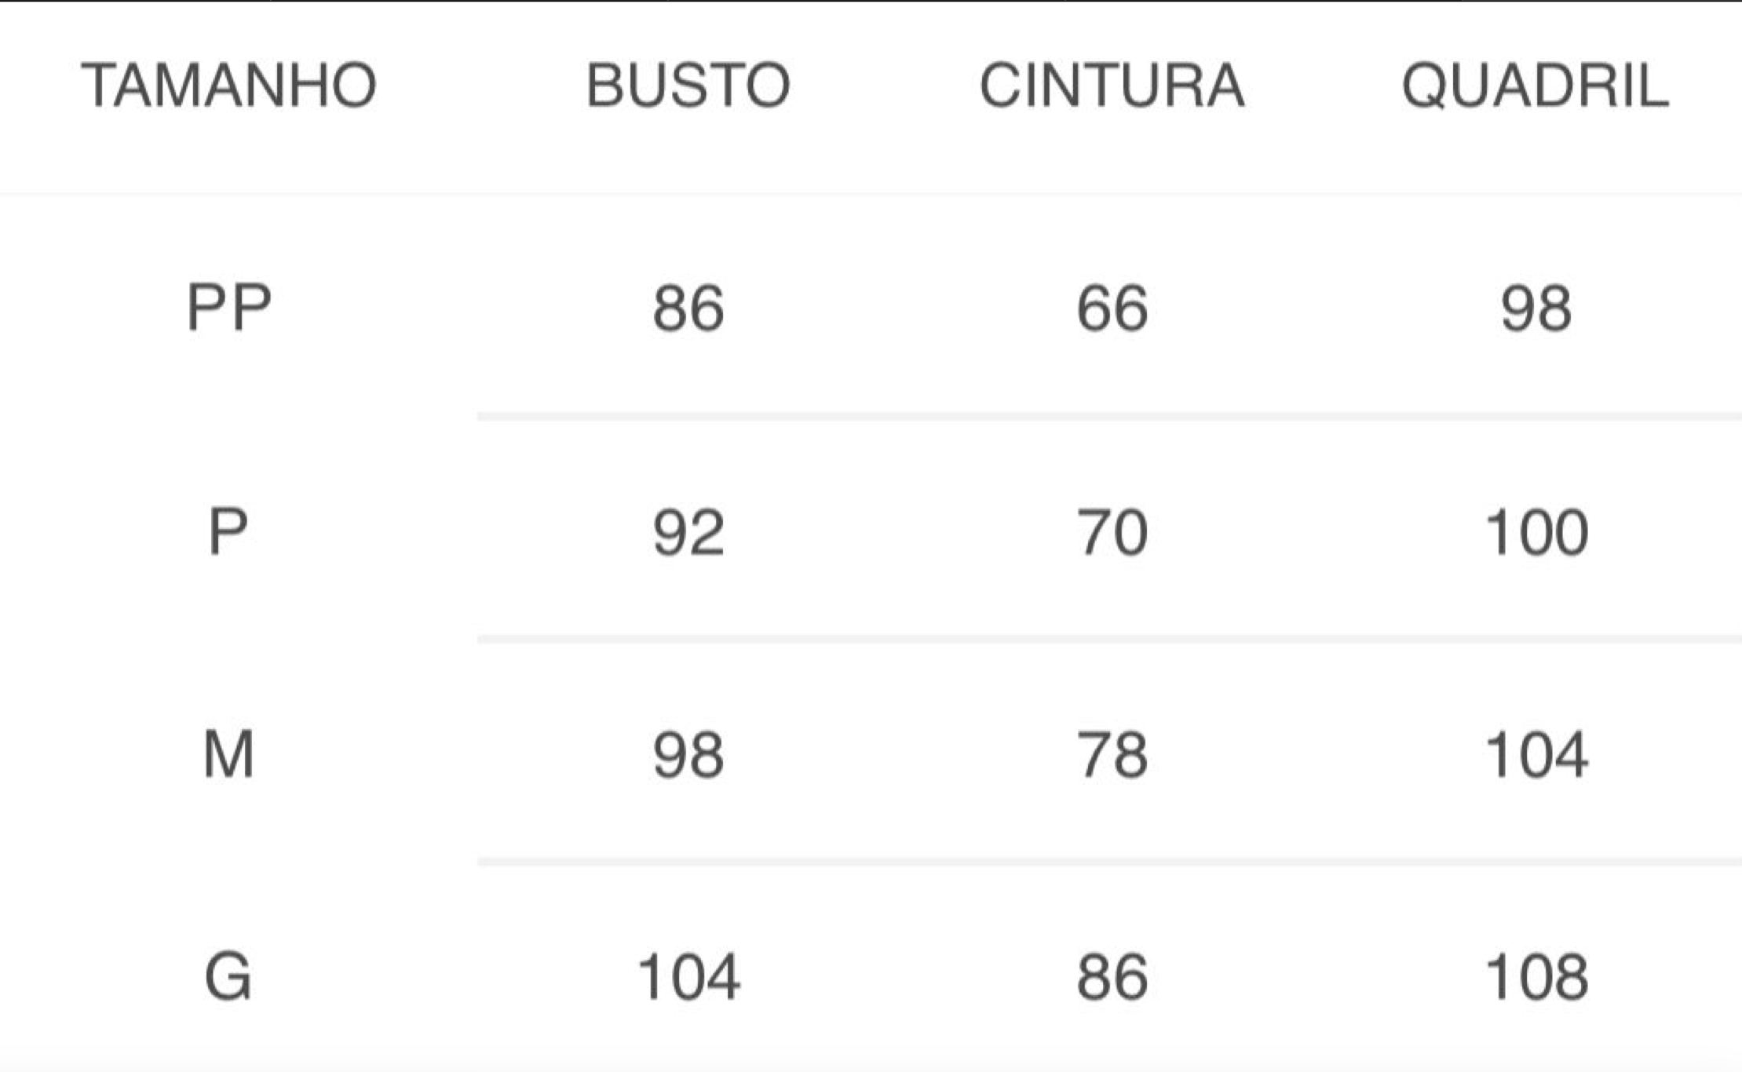Click bust value 104 in G row
1742x1072 pixels.
(x=688, y=978)
